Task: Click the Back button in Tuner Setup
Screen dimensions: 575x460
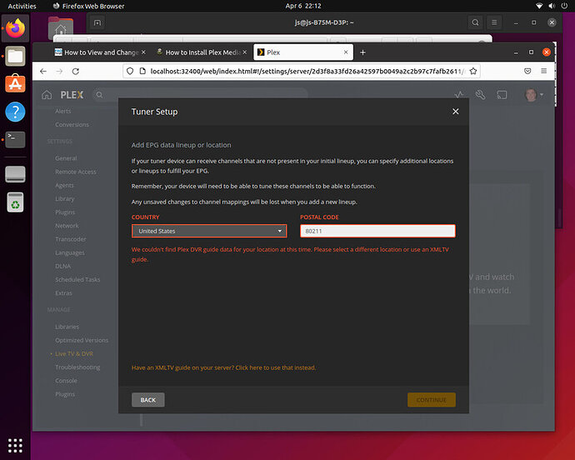Action: click(148, 400)
